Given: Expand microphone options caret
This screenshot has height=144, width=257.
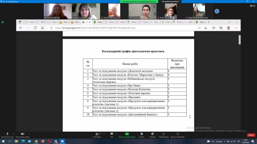Looking at the screenshot, I should (13, 134).
